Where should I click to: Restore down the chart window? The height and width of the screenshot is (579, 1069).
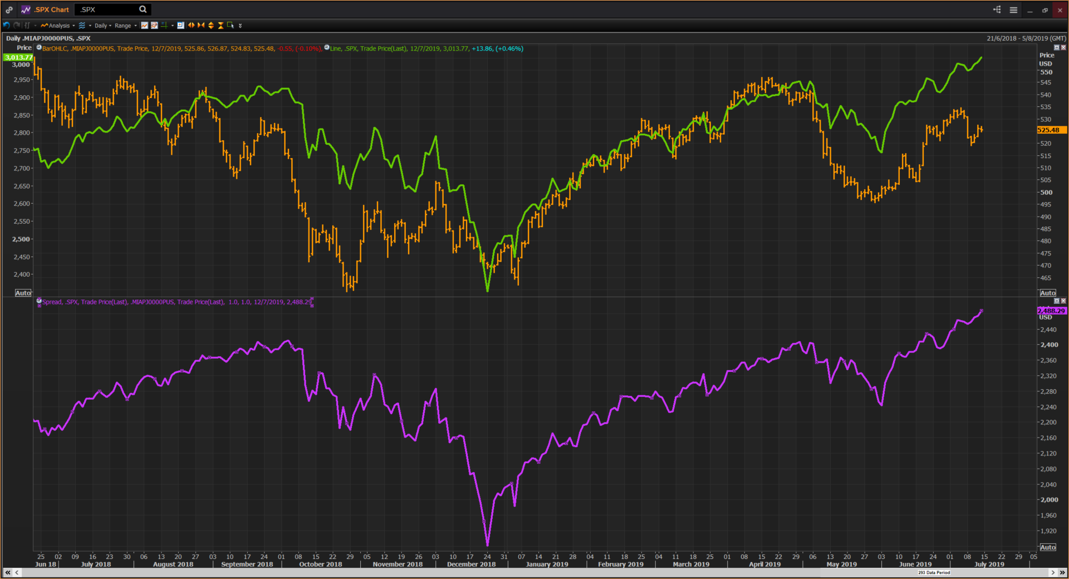(x=1045, y=10)
